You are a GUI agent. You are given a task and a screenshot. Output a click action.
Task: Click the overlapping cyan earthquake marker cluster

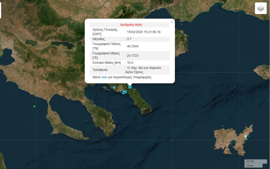pos(124,92)
